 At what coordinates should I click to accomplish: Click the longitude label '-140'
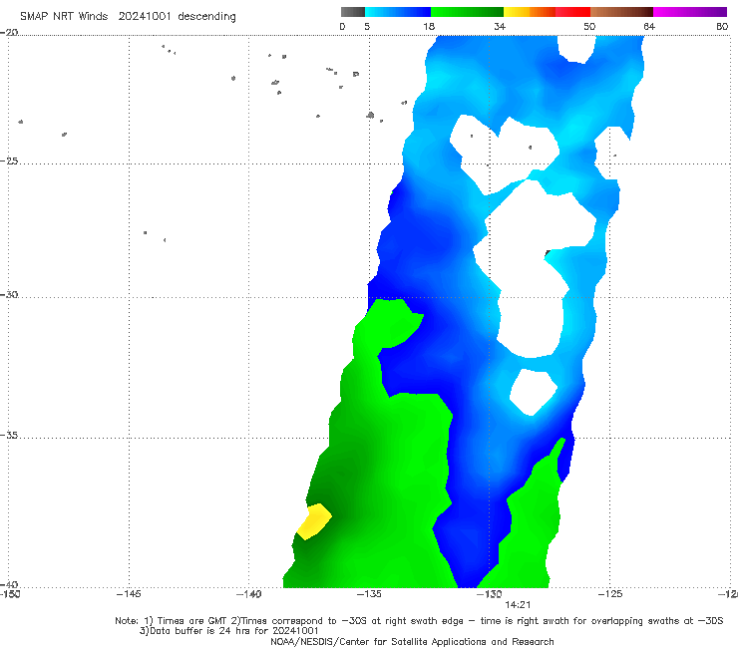248,594
